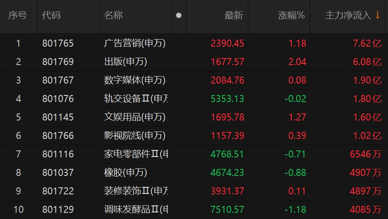Open 家电零部件Ⅱ sector row
388x219 pixels.
pyautogui.click(x=136, y=154)
